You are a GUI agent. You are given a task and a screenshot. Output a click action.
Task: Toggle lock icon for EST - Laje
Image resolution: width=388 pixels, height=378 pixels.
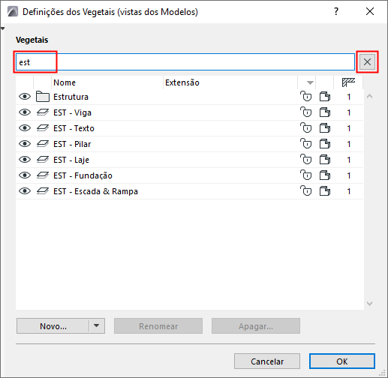pyautogui.click(x=305, y=160)
